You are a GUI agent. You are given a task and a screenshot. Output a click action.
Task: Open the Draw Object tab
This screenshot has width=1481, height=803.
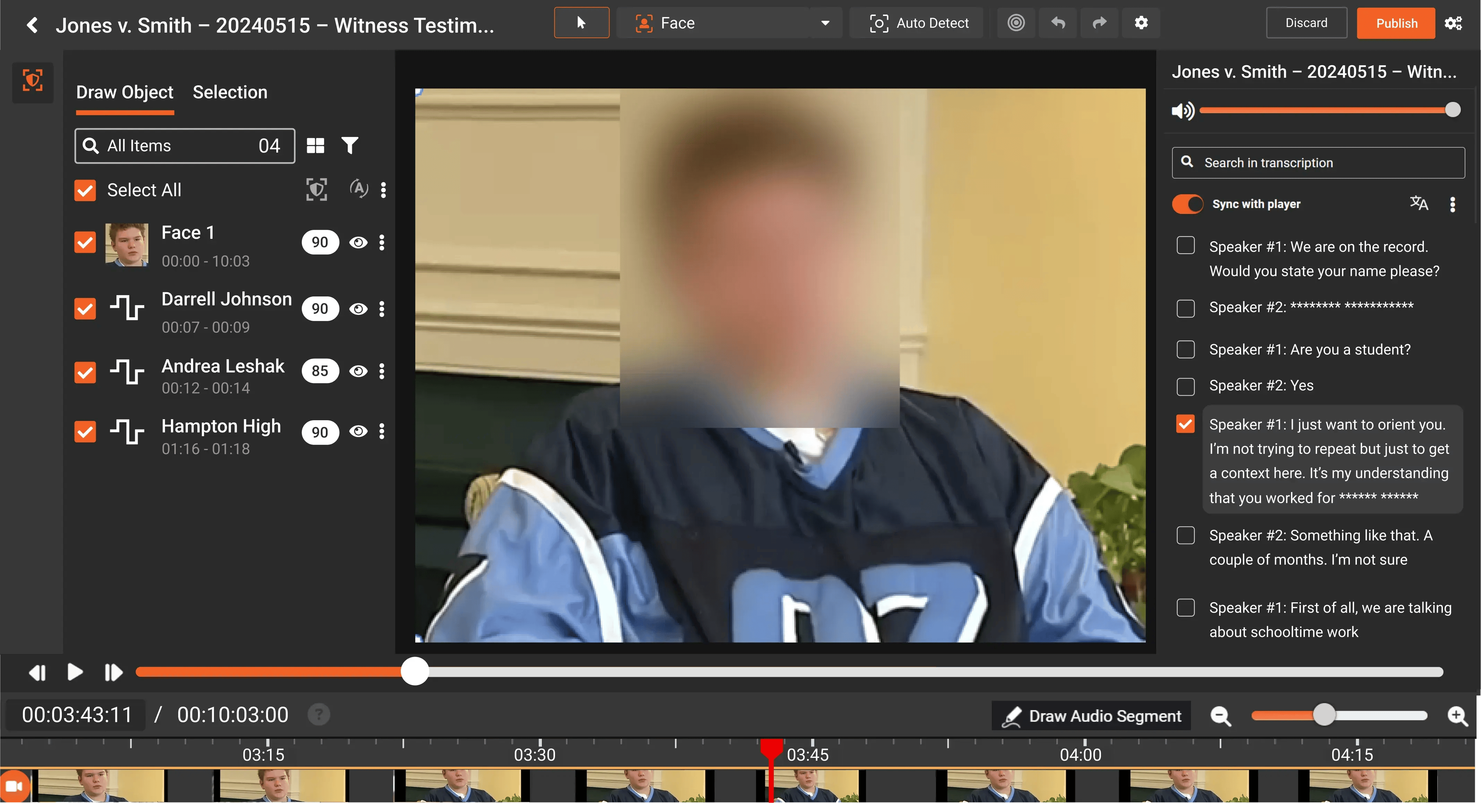tap(125, 92)
